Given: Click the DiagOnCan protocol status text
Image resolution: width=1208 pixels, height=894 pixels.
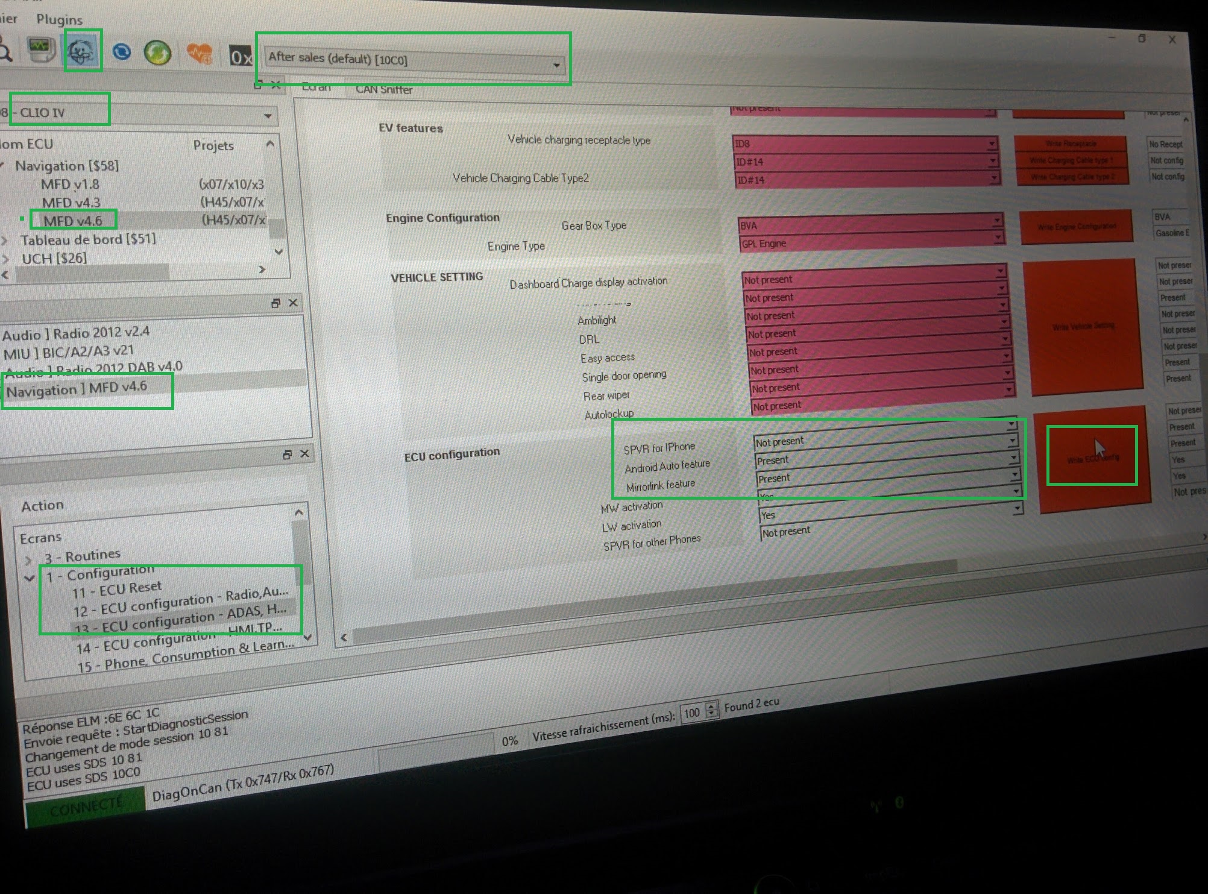Looking at the screenshot, I should (243, 784).
